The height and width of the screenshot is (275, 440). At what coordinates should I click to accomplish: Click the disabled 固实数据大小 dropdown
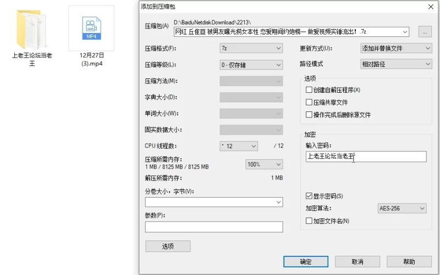click(x=251, y=130)
